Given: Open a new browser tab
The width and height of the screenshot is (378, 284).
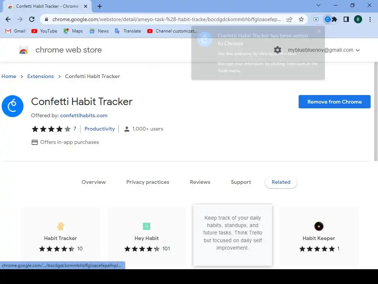Looking at the screenshot, I should pyautogui.click(x=100, y=6).
